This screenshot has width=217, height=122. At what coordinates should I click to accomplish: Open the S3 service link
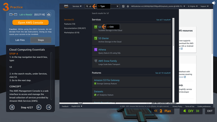click(100, 27)
